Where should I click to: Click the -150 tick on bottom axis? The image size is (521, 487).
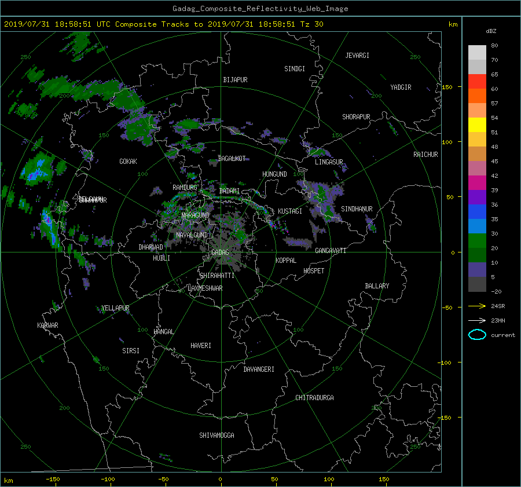pos(53,479)
